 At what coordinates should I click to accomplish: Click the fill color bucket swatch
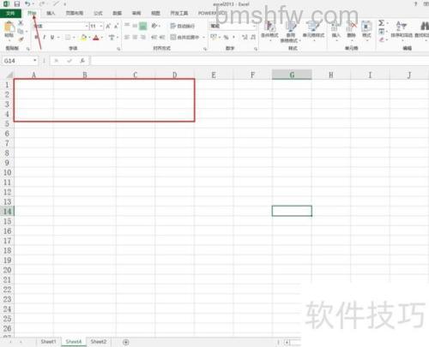coord(83,38)
